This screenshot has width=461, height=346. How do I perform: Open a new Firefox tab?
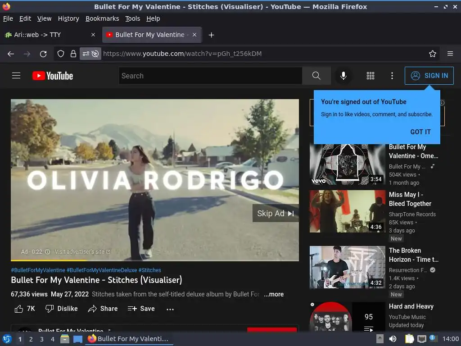click(211, 35)
